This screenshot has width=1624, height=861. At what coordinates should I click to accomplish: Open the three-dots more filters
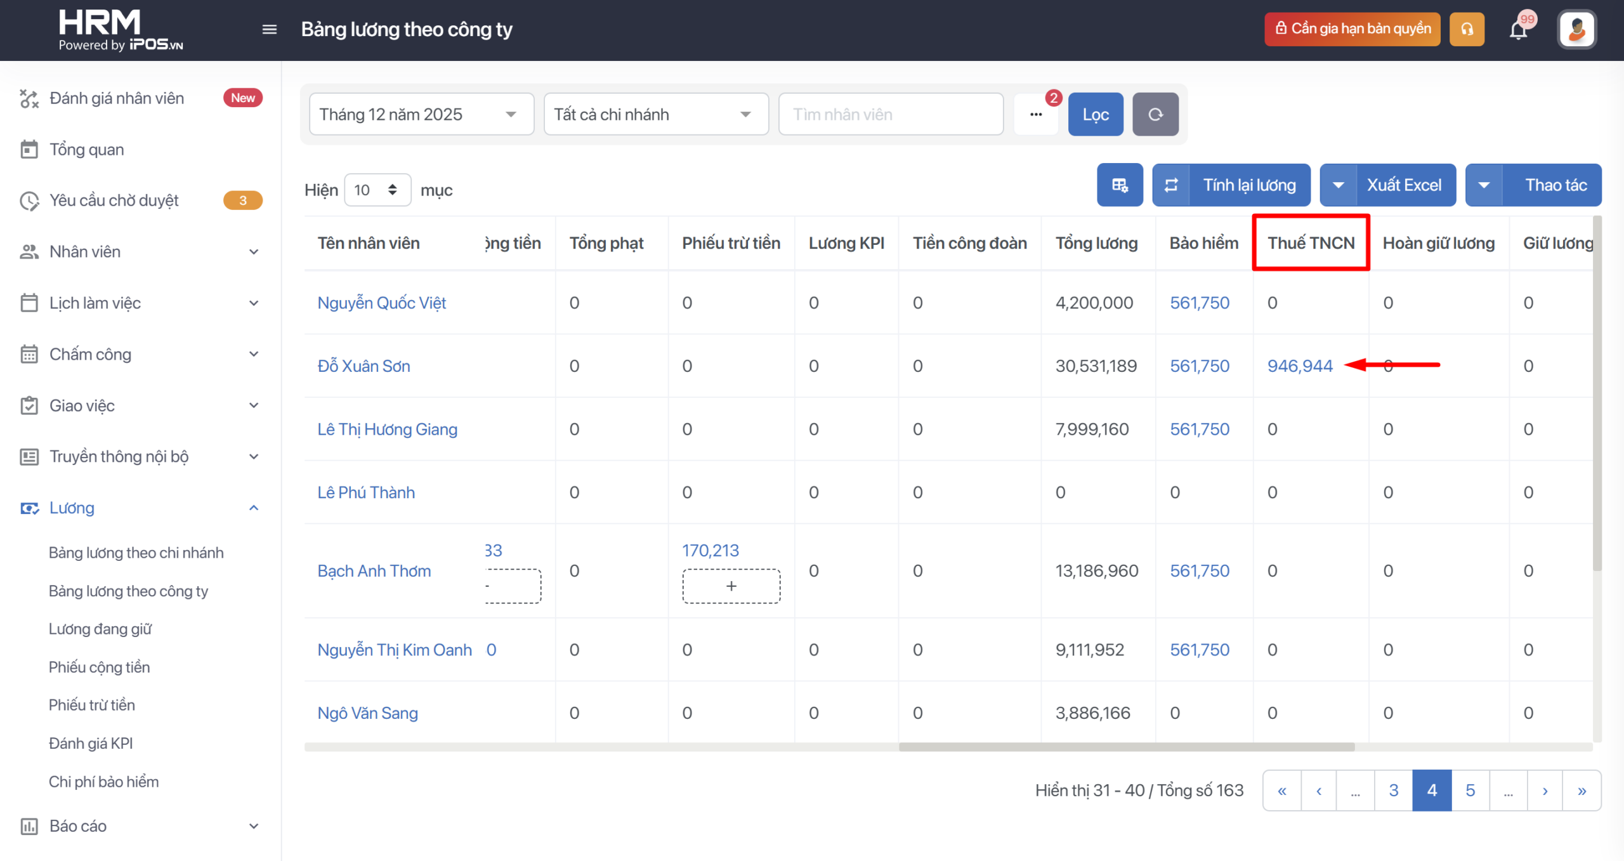point(1036,114)
